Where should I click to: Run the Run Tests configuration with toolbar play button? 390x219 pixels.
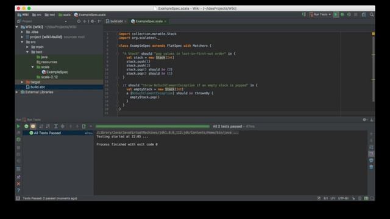tap(336, 15)
